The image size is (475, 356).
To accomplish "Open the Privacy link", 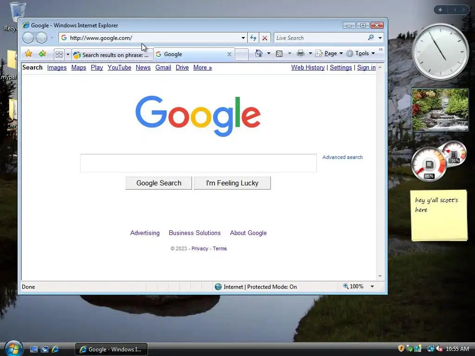I will pyautogui.click(x=199, y=248).
